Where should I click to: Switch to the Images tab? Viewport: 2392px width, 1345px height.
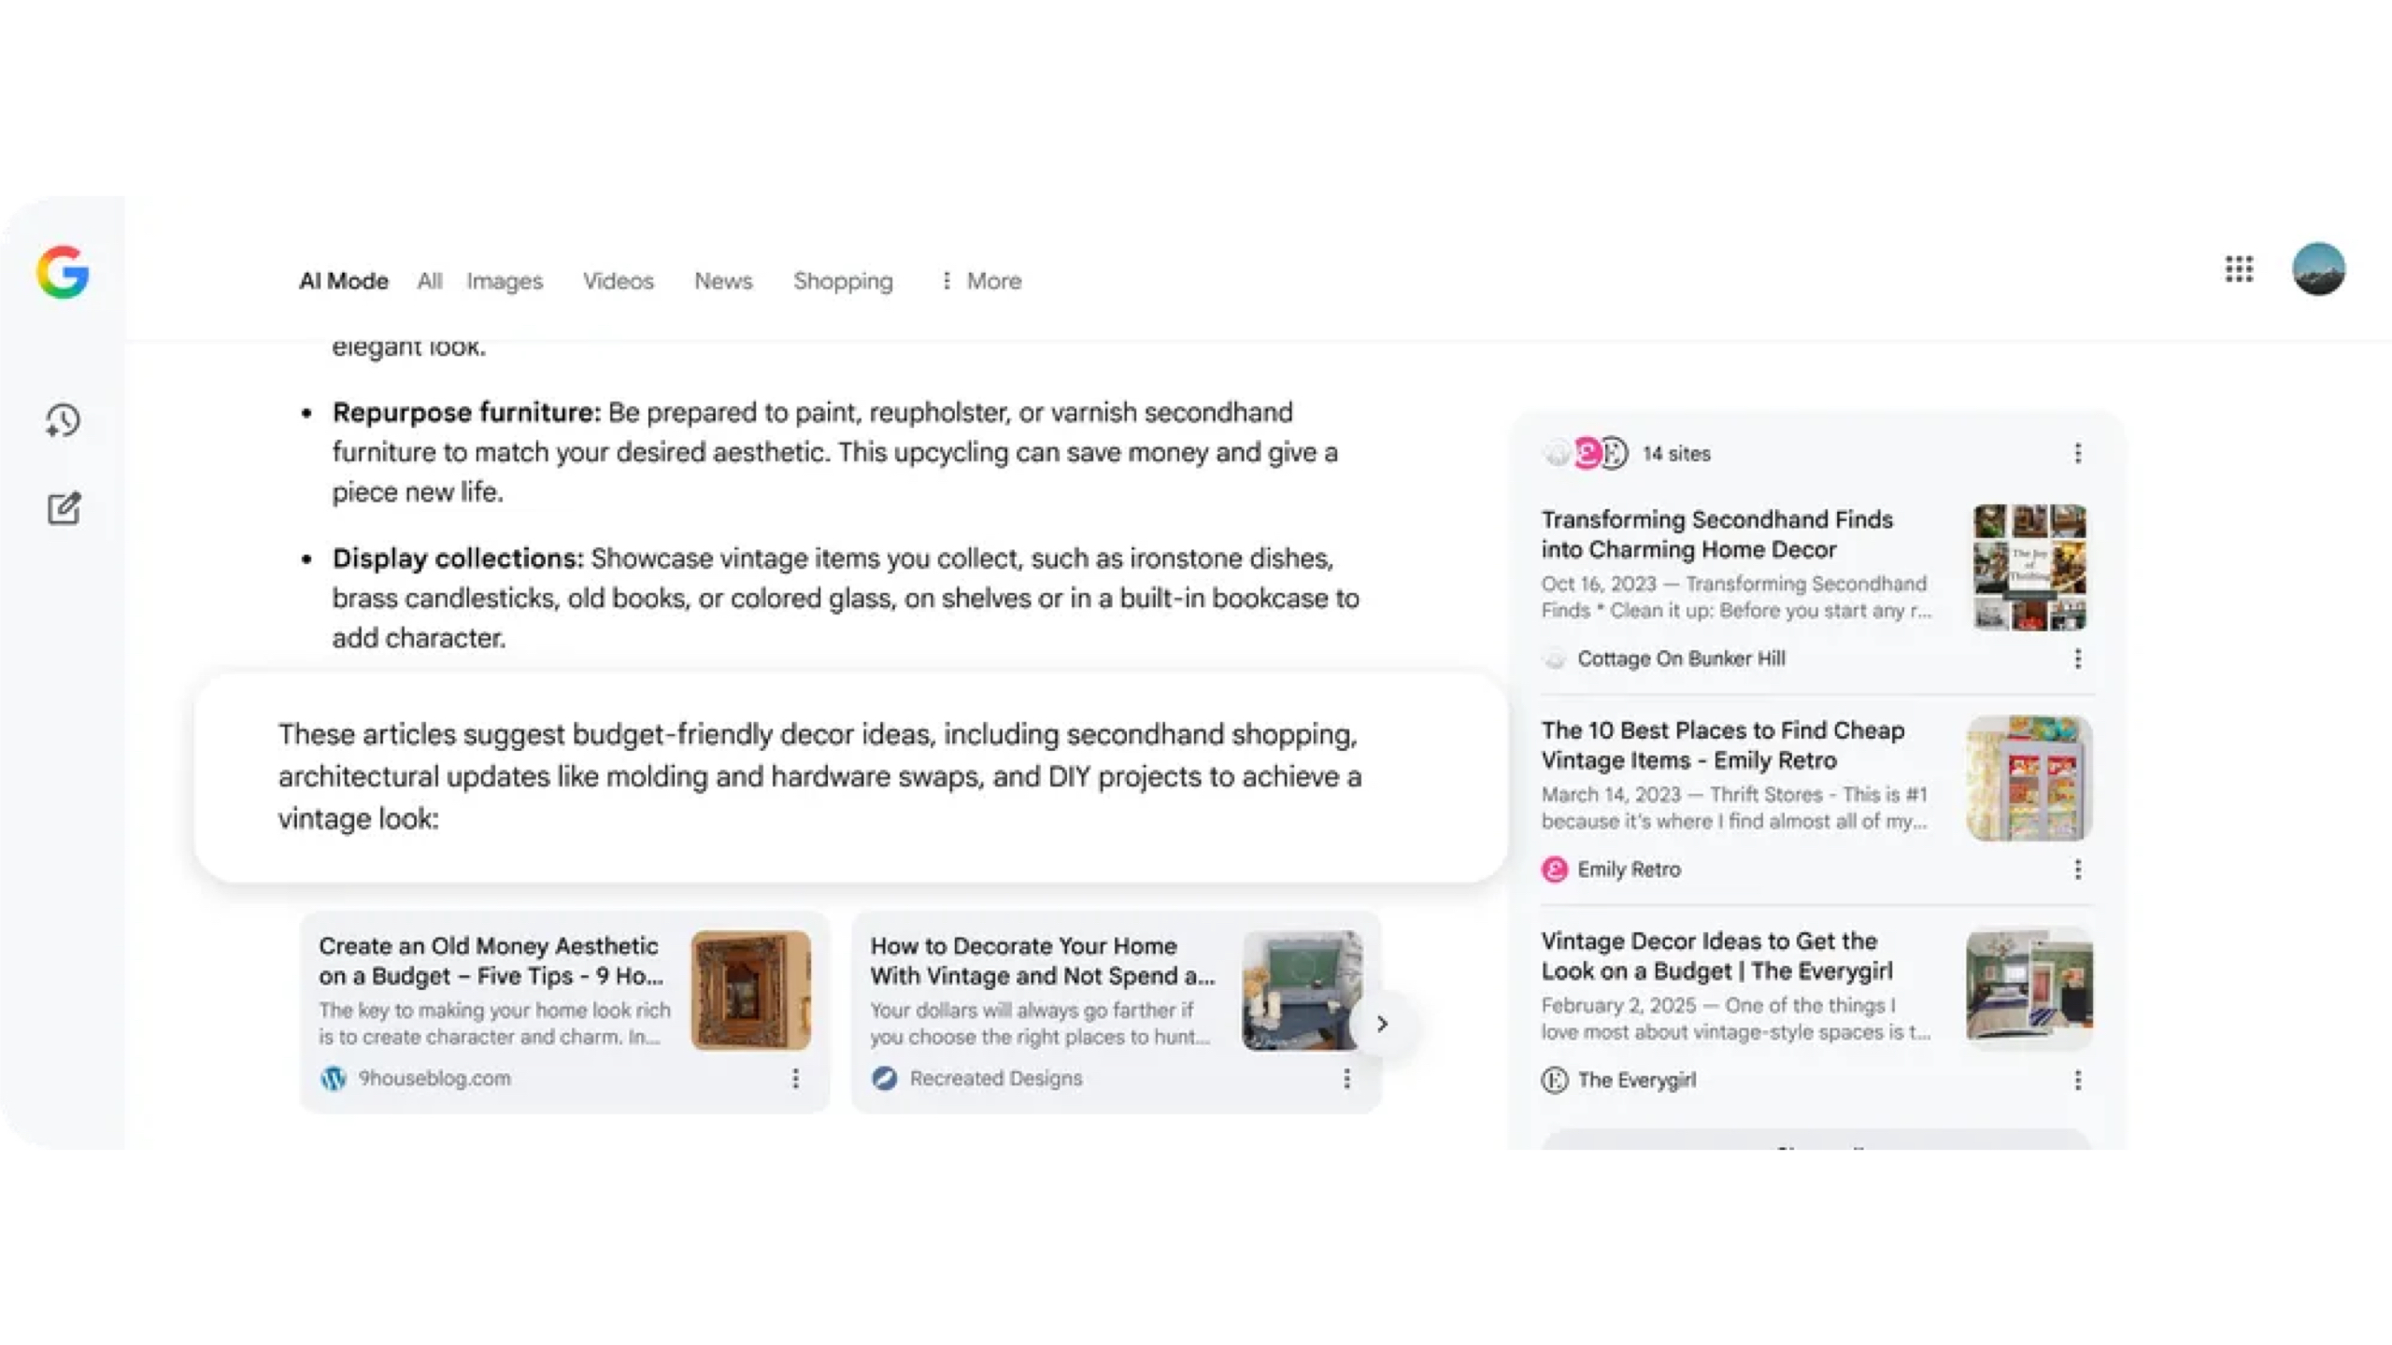pyautogui.click(x=504, y=281)
